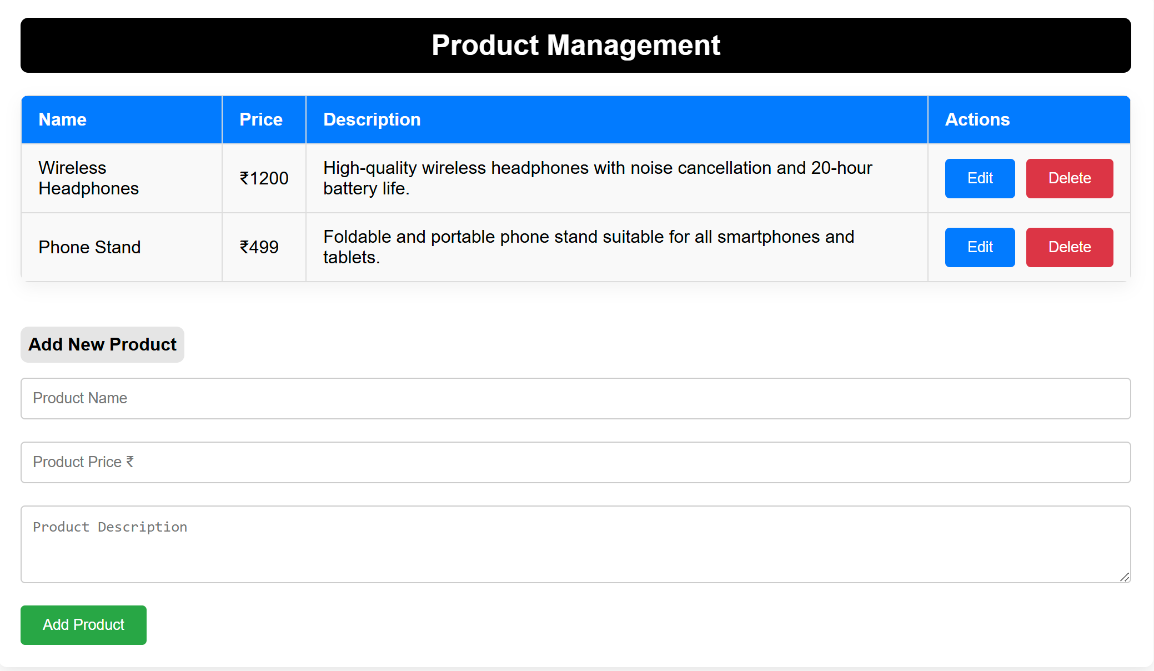Delete the Wireless Headphones product
The height and width of the screenshot is (671, 1154).
pyautogui.click(x=1069, y=178)
